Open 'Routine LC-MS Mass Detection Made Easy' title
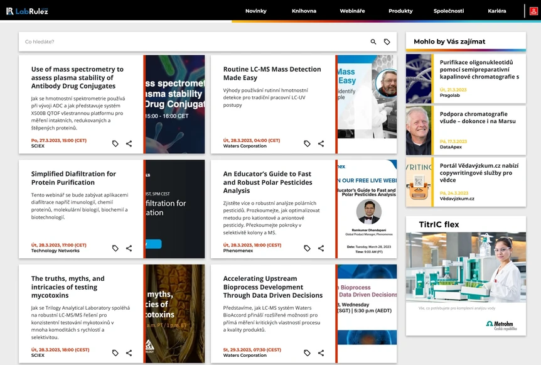The width and height of the screenshot is (541, 365). pyautogui.click(x=272, y=74)
